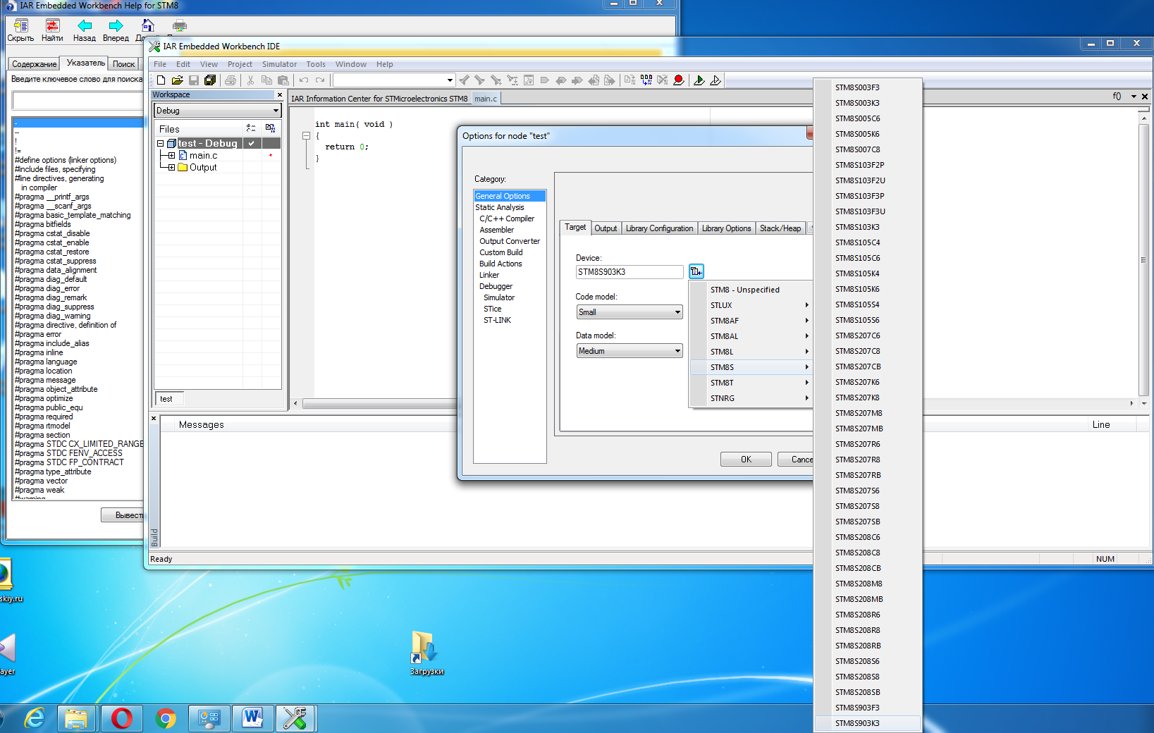The height and width of the screenshot is (733, 1154).
Task: Select ST-LINK under Debugger category
Action: click(497, 320)
